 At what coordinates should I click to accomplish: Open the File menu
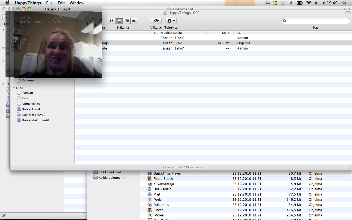click(49, 3)
